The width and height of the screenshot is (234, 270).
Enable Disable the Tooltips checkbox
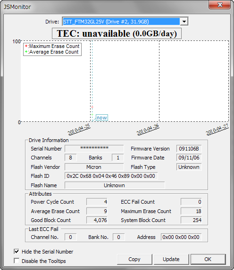(x=17, y=261)
